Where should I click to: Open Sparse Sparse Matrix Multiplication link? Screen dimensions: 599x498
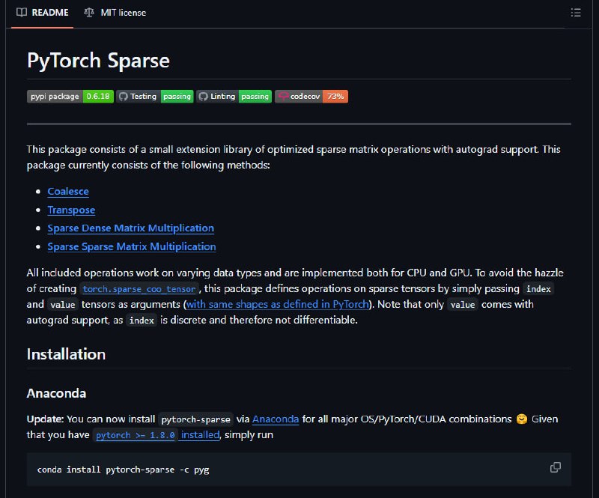(132, 246)
